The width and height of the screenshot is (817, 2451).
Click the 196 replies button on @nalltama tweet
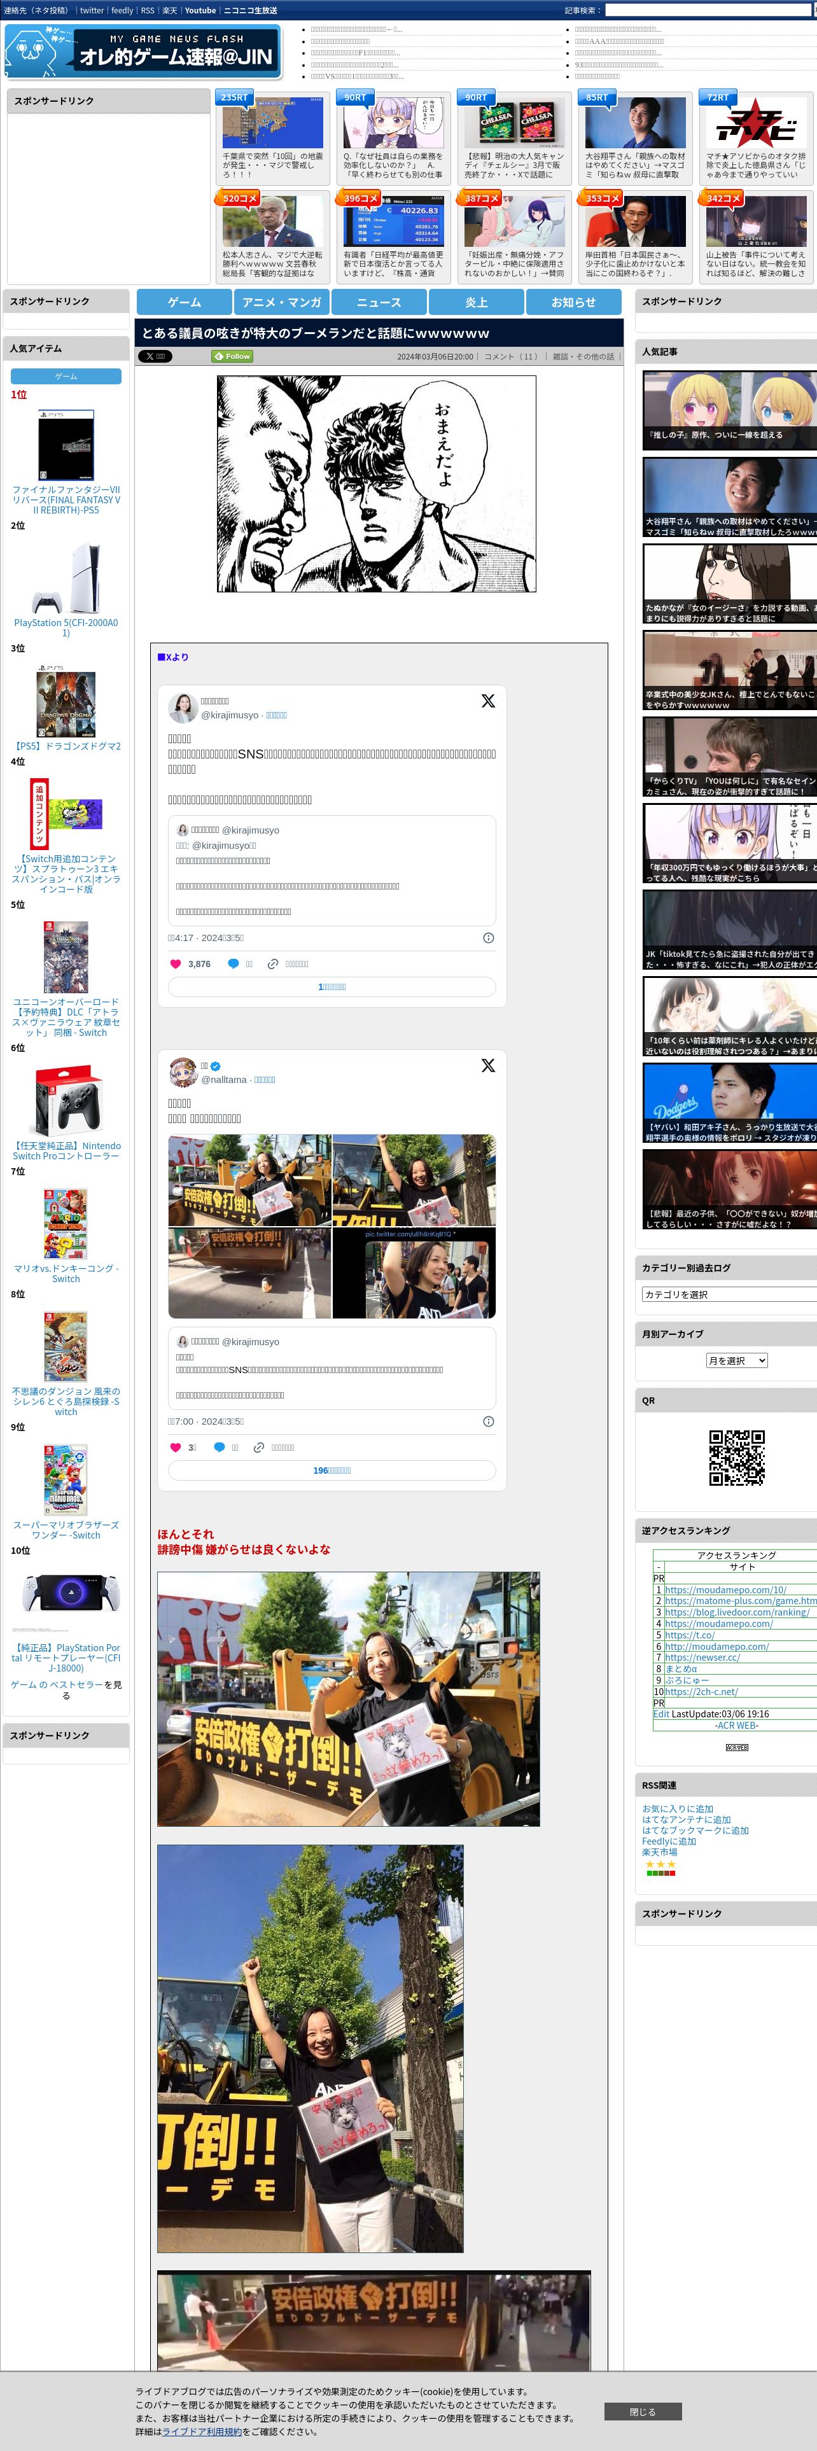(332, 1470)
